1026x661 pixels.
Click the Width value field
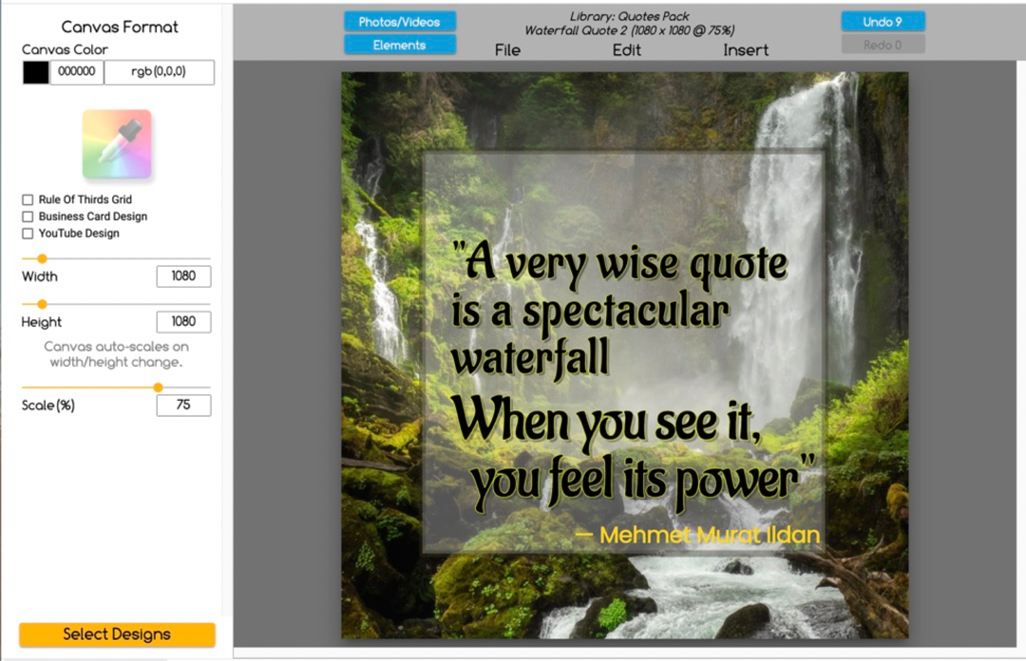[184, 276]
